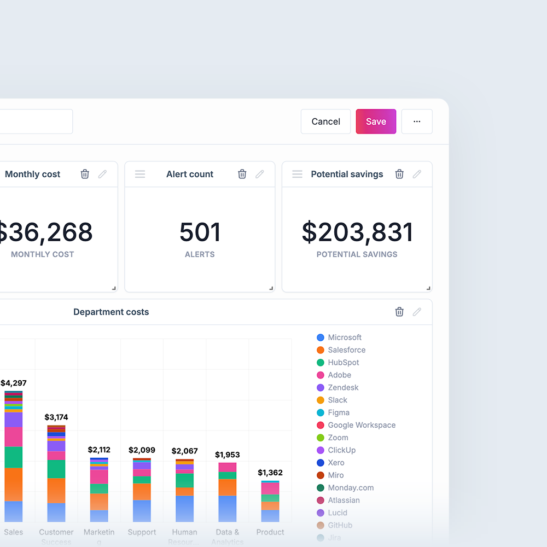Toggle the Google Workspace legend series

(356, 425)
